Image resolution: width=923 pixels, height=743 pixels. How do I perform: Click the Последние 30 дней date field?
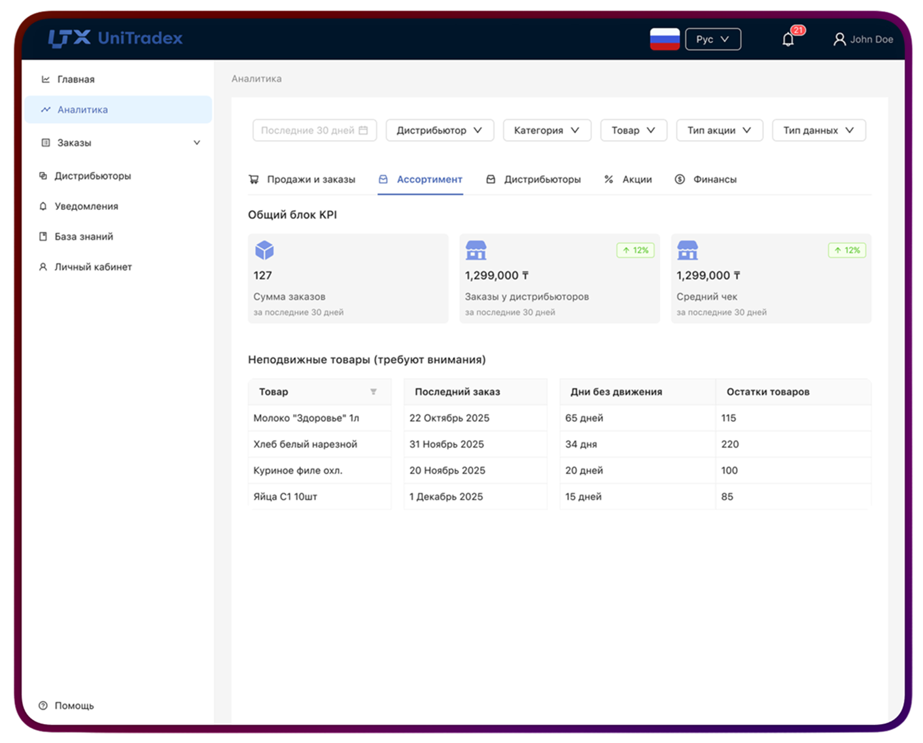pyautogui.click(x=314, y=130)
